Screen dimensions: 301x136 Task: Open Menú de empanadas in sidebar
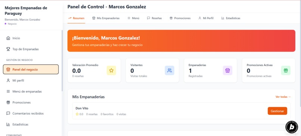[x=31, y=92]
